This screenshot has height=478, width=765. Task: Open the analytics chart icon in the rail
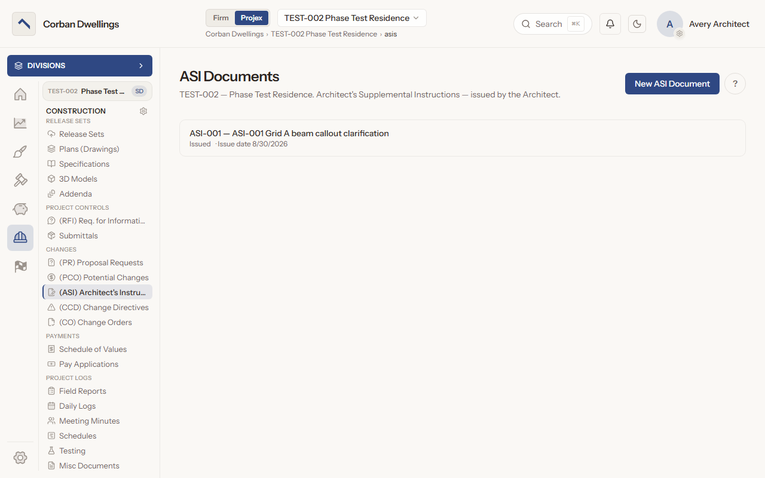20,123
